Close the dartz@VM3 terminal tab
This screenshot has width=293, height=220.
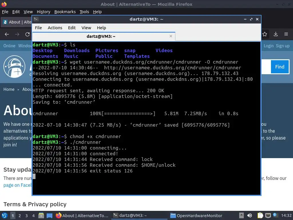point(171,36)
